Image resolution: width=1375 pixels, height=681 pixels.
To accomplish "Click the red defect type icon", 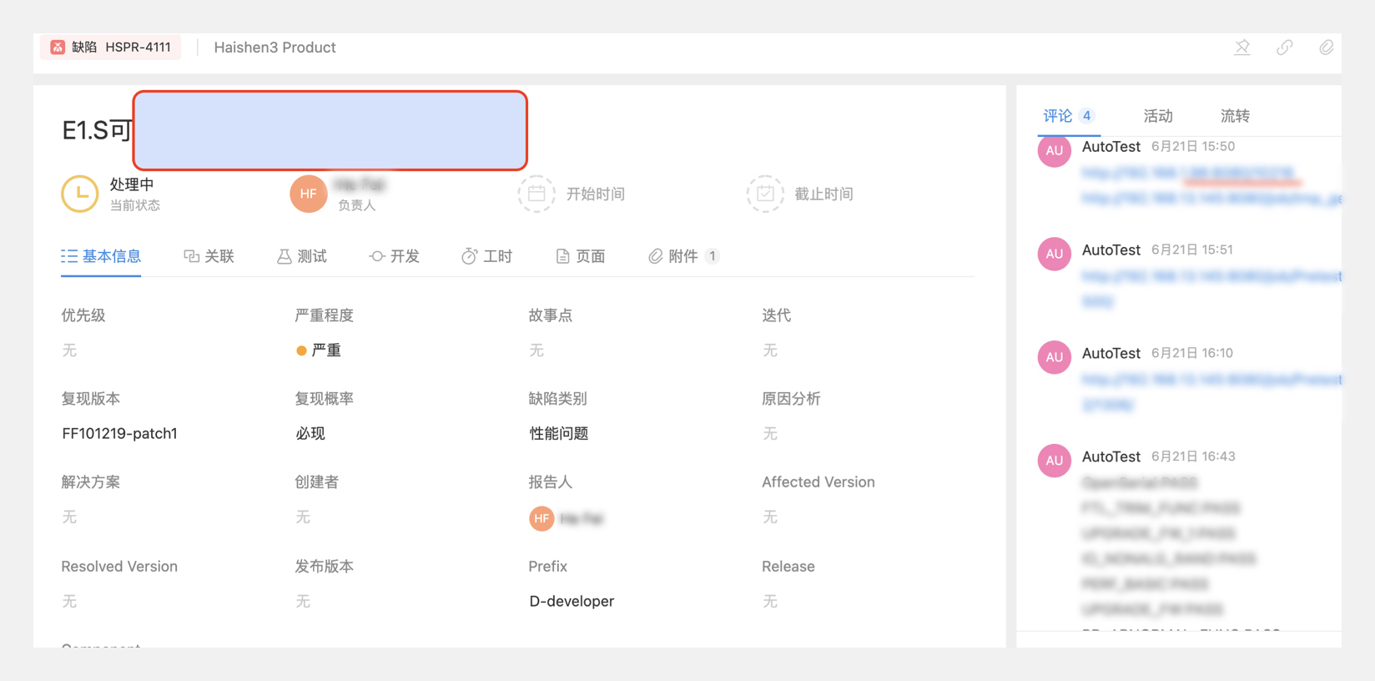I will tap(58, 48).
